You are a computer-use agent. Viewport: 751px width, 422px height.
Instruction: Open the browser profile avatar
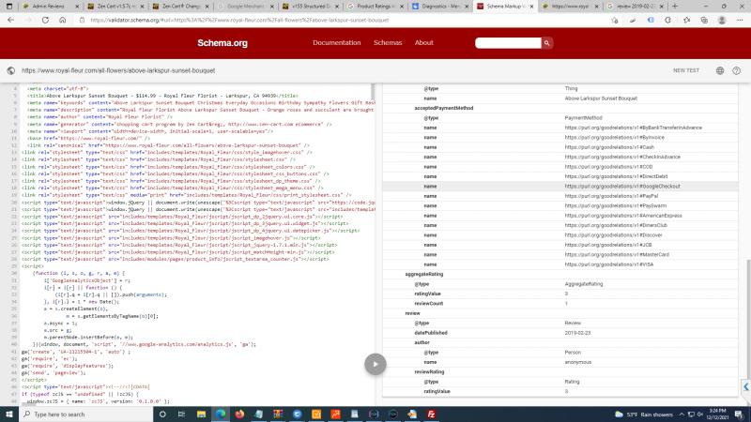tap(722, 20)
